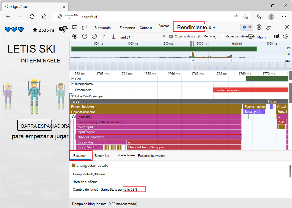Screen dimensions: 292x208
Task: Open browser Settings and more menu
Action: pyautogui.click(x=284, y=17)
